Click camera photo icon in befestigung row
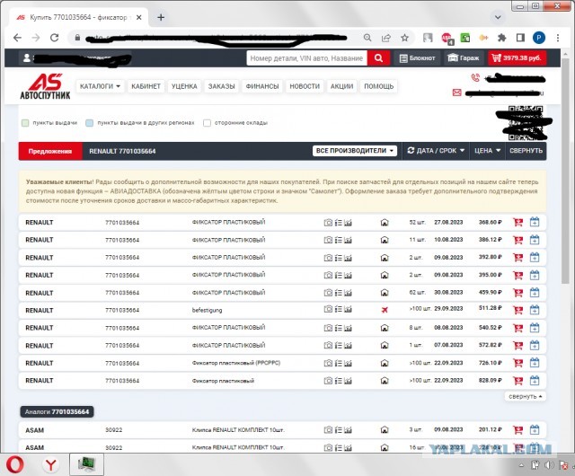Viewport: 575px width, 476px height. (x=328, y=310)
